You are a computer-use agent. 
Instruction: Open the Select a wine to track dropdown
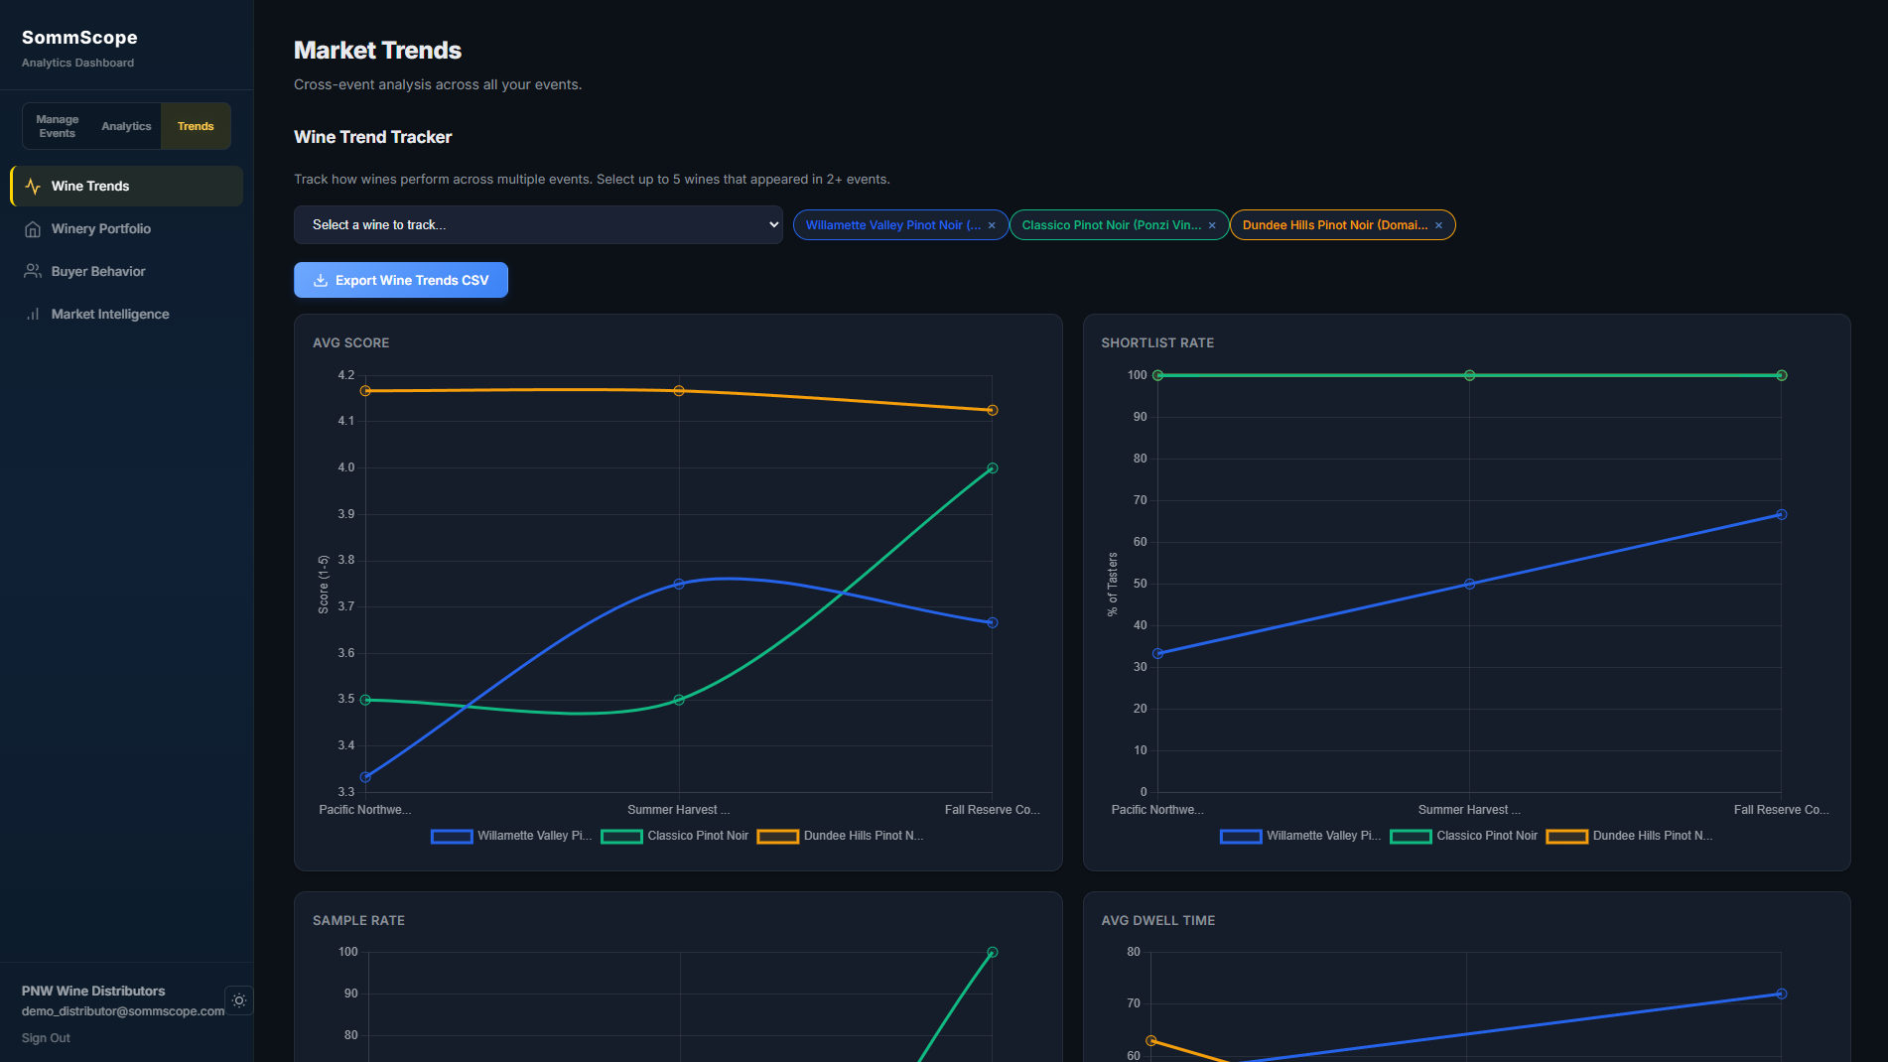point(538,225)
